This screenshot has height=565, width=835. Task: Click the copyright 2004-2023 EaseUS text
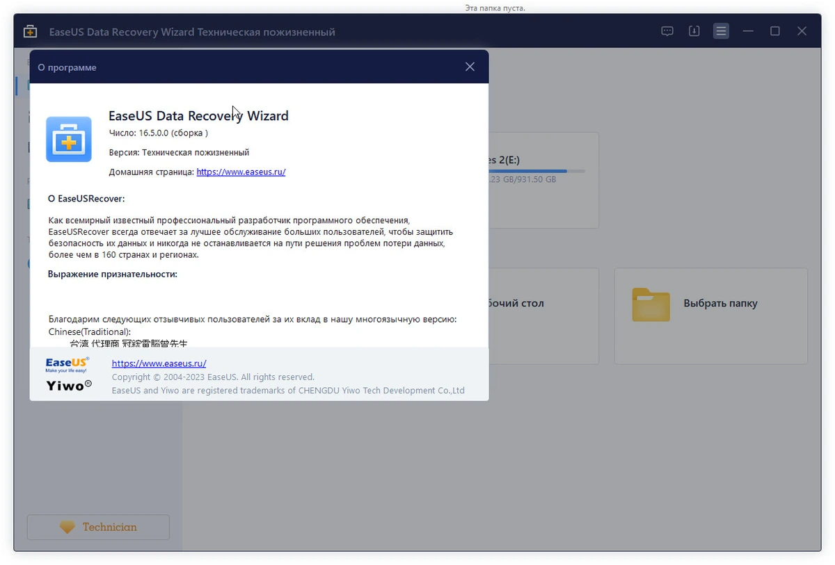click(213, 377)
